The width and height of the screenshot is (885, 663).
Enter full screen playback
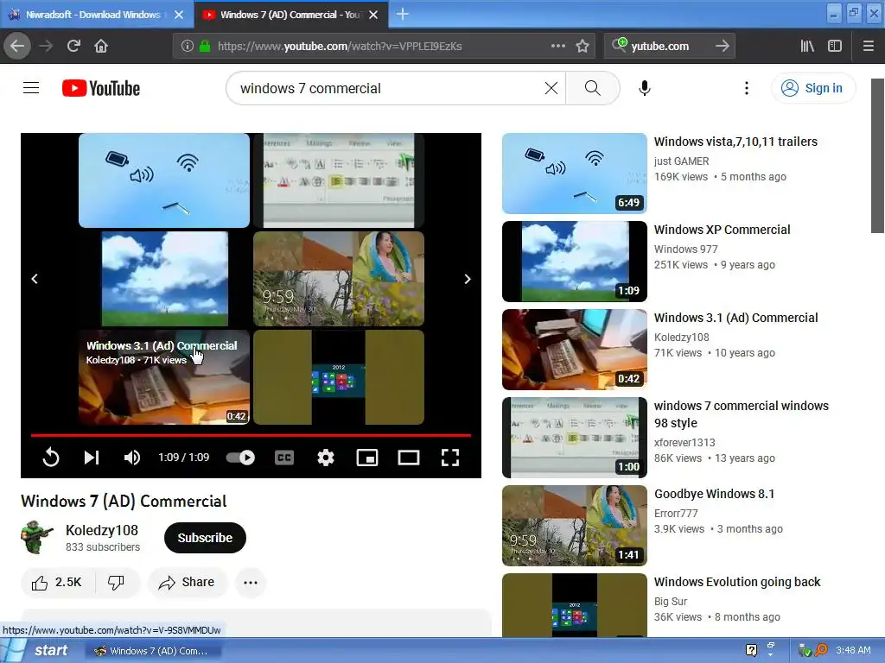[x=449, y=458]
